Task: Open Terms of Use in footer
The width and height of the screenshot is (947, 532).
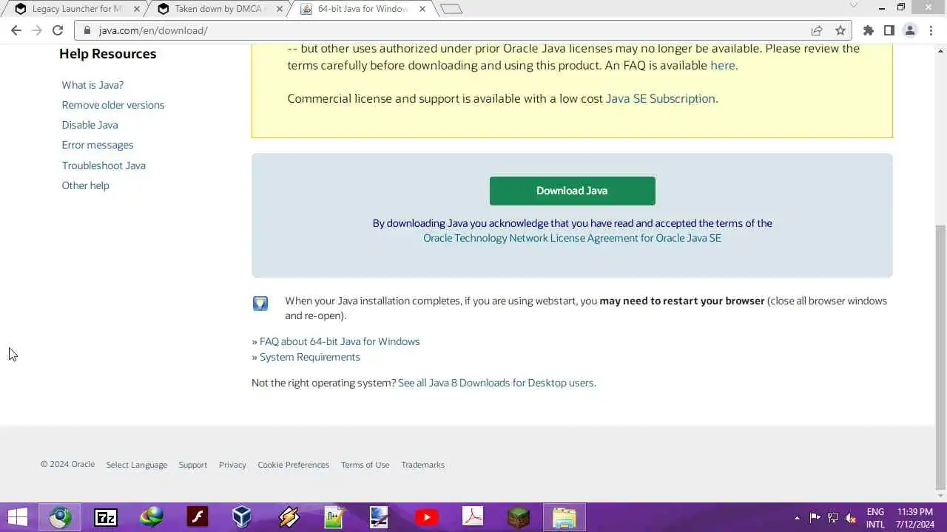Action: (x=365, y=465)
